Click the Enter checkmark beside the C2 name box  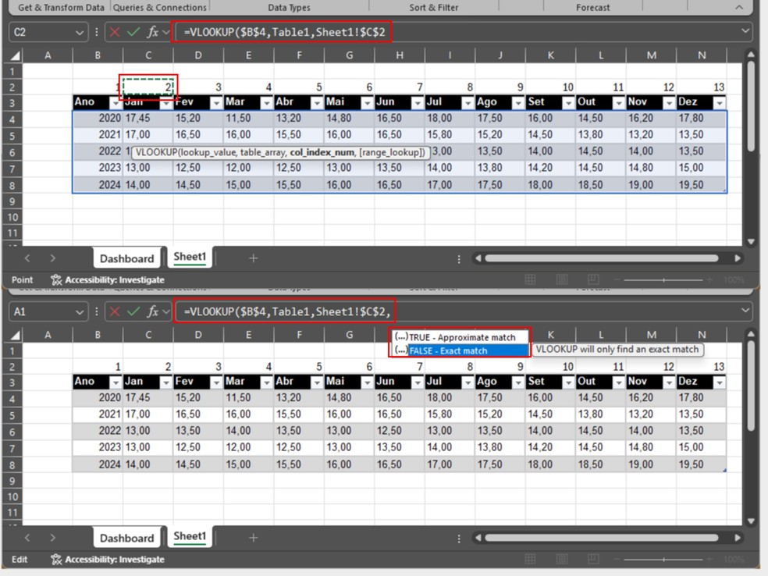[133, 32]
